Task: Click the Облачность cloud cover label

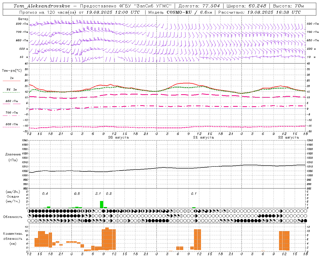Action: click(x=13, y=217)
